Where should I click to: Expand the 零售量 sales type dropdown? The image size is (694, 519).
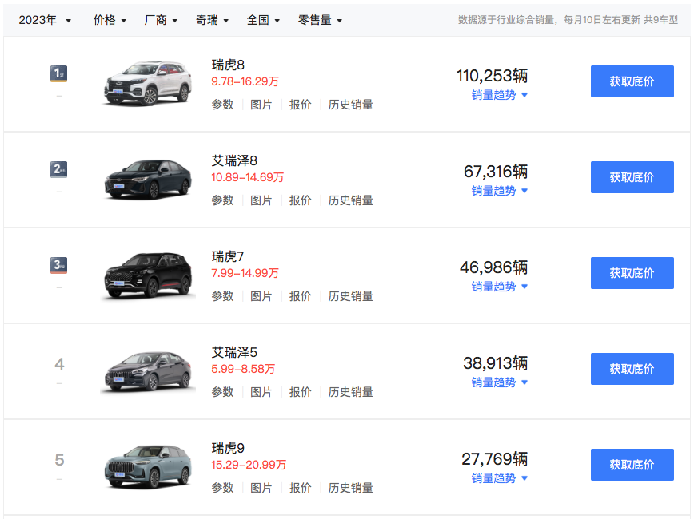click(320, 20)
